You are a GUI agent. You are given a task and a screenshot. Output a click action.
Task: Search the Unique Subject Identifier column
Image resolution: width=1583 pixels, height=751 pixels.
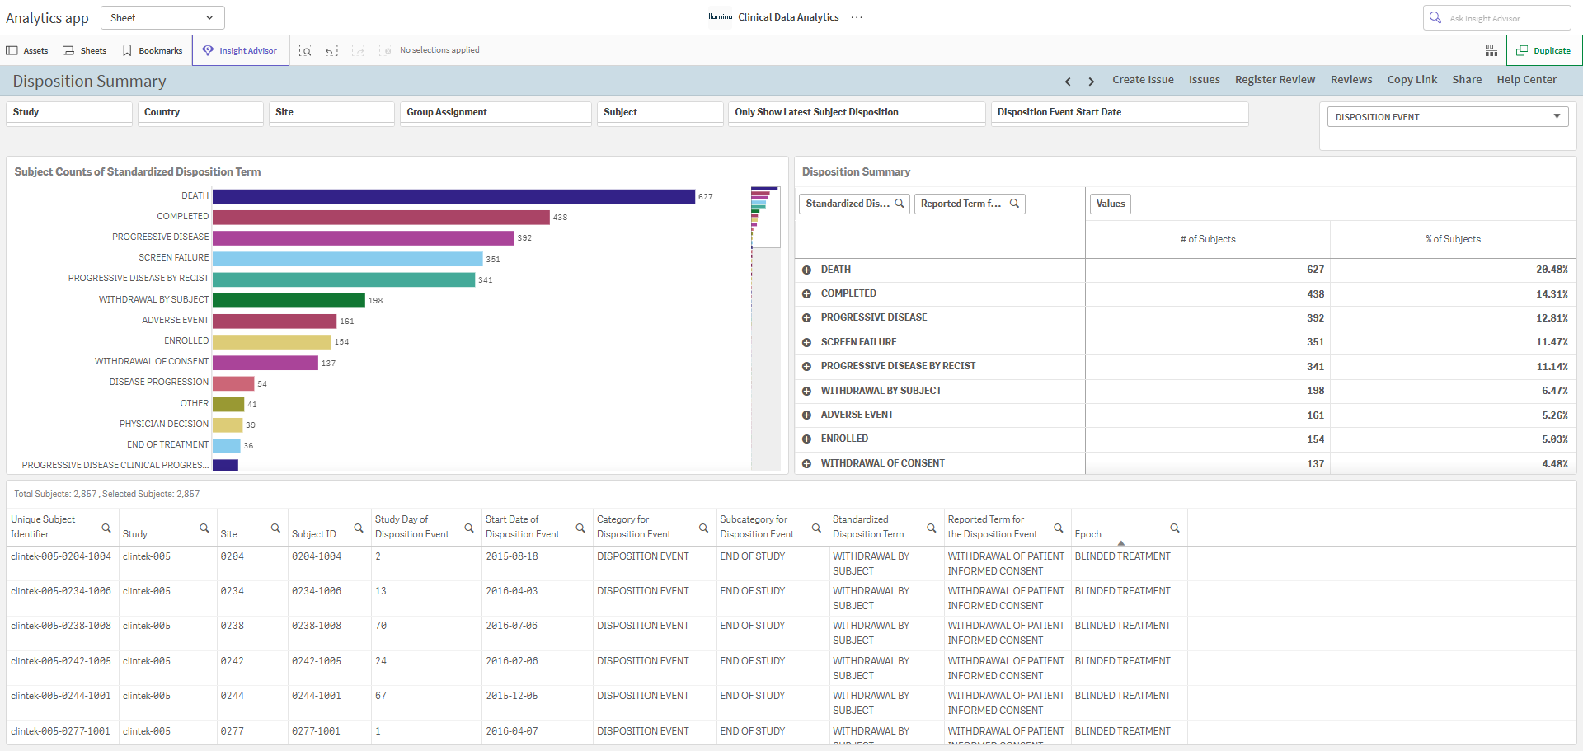[106, 528]
